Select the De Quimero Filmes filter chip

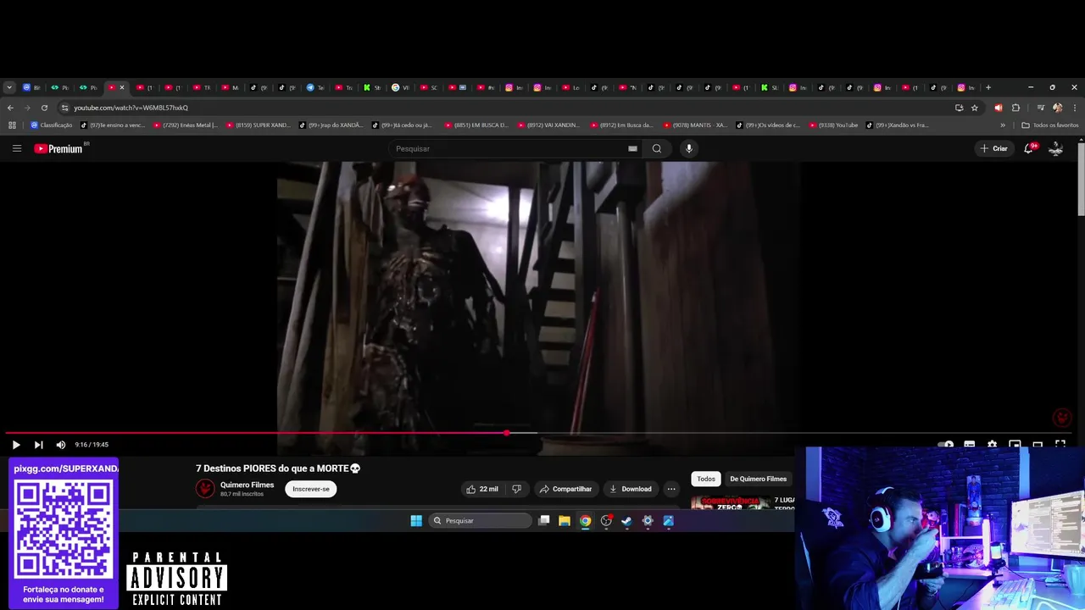coord(758,479)
